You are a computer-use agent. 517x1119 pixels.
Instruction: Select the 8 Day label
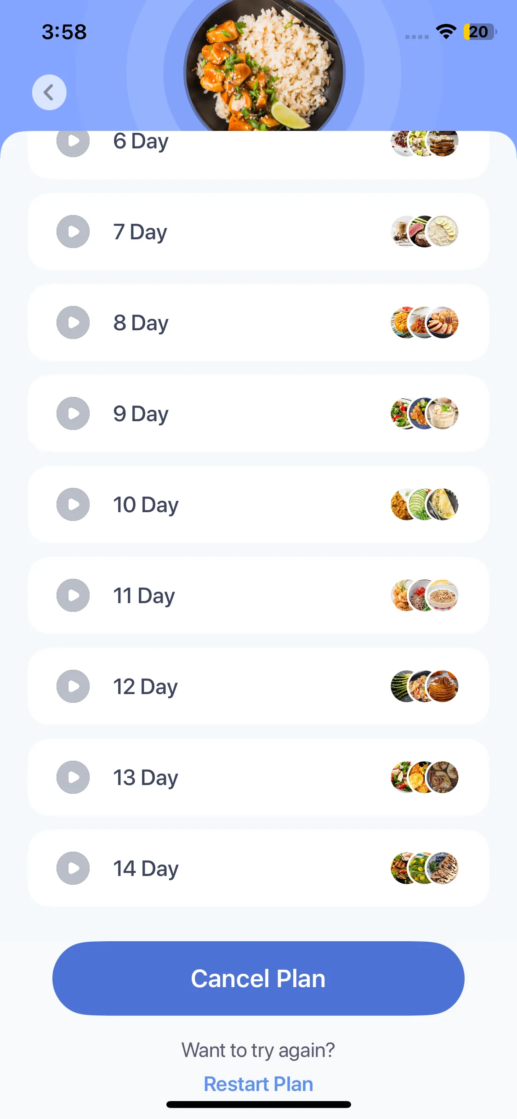pos(141,323)
